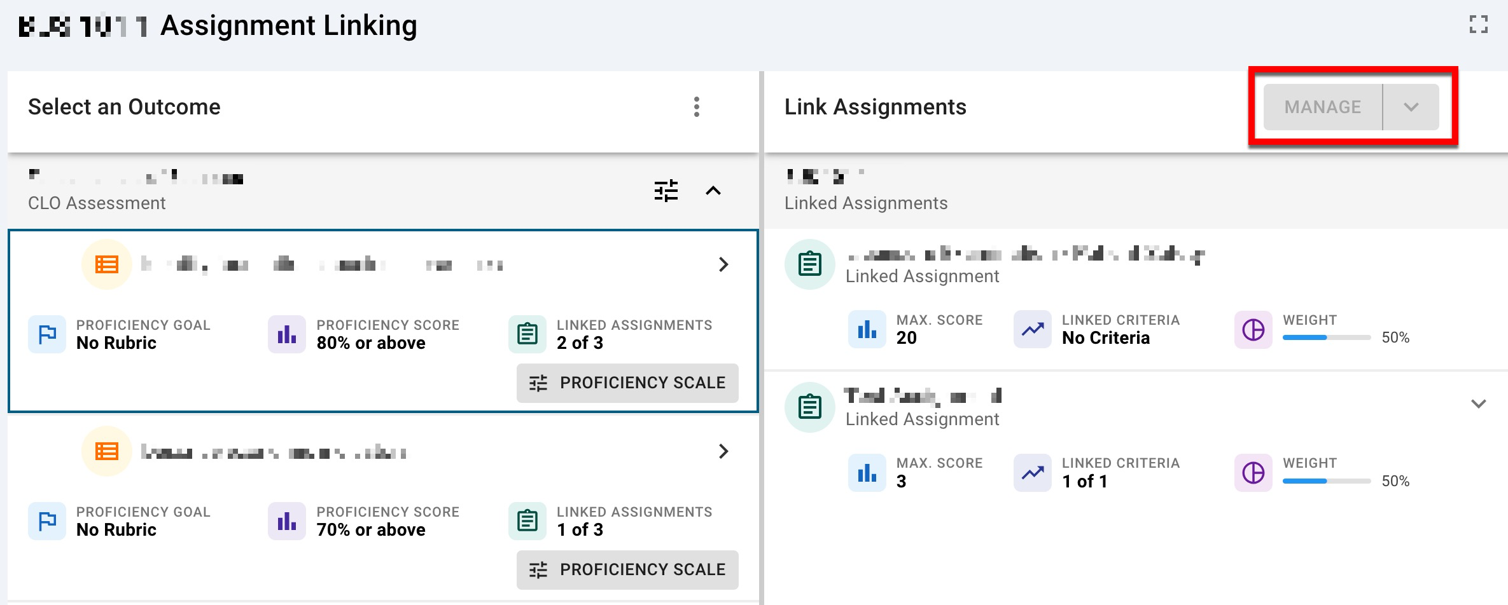
Task: Open Proficiency Scale for the 80% outcome
Action: (627, 383)
